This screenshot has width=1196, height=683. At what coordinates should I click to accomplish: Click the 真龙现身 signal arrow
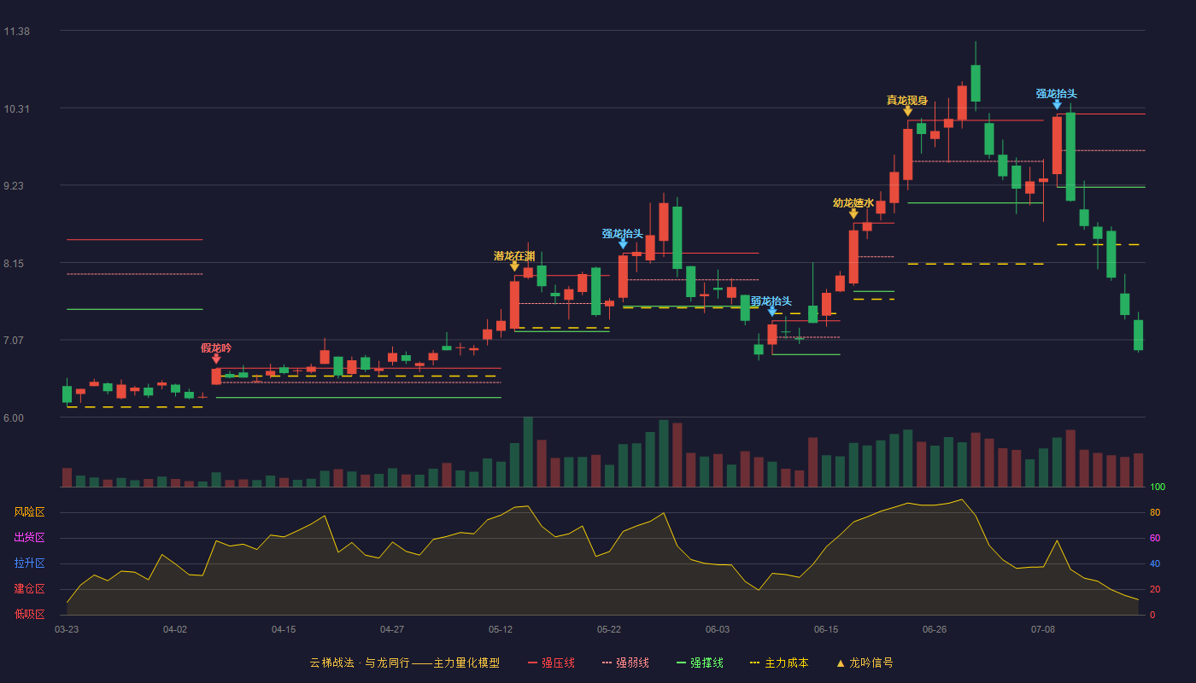pos(907,111)
